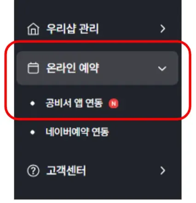The width and height of the screenshot is (196, 203).
Task: Open the 고객센터 menu label
Action: tap(66, 170)
